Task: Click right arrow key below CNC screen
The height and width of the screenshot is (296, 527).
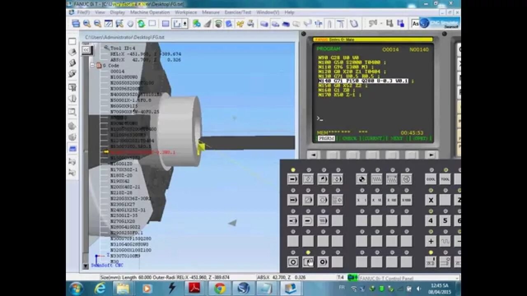Action: 431,155
